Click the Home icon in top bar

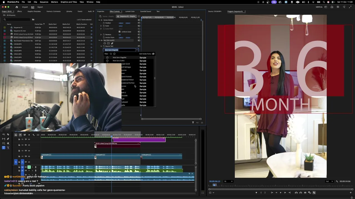point(17,7)
